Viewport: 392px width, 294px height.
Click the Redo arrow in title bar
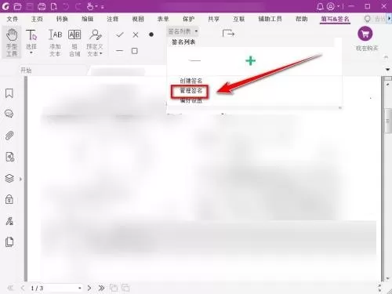pyautogui.click(x=78, y=6)
